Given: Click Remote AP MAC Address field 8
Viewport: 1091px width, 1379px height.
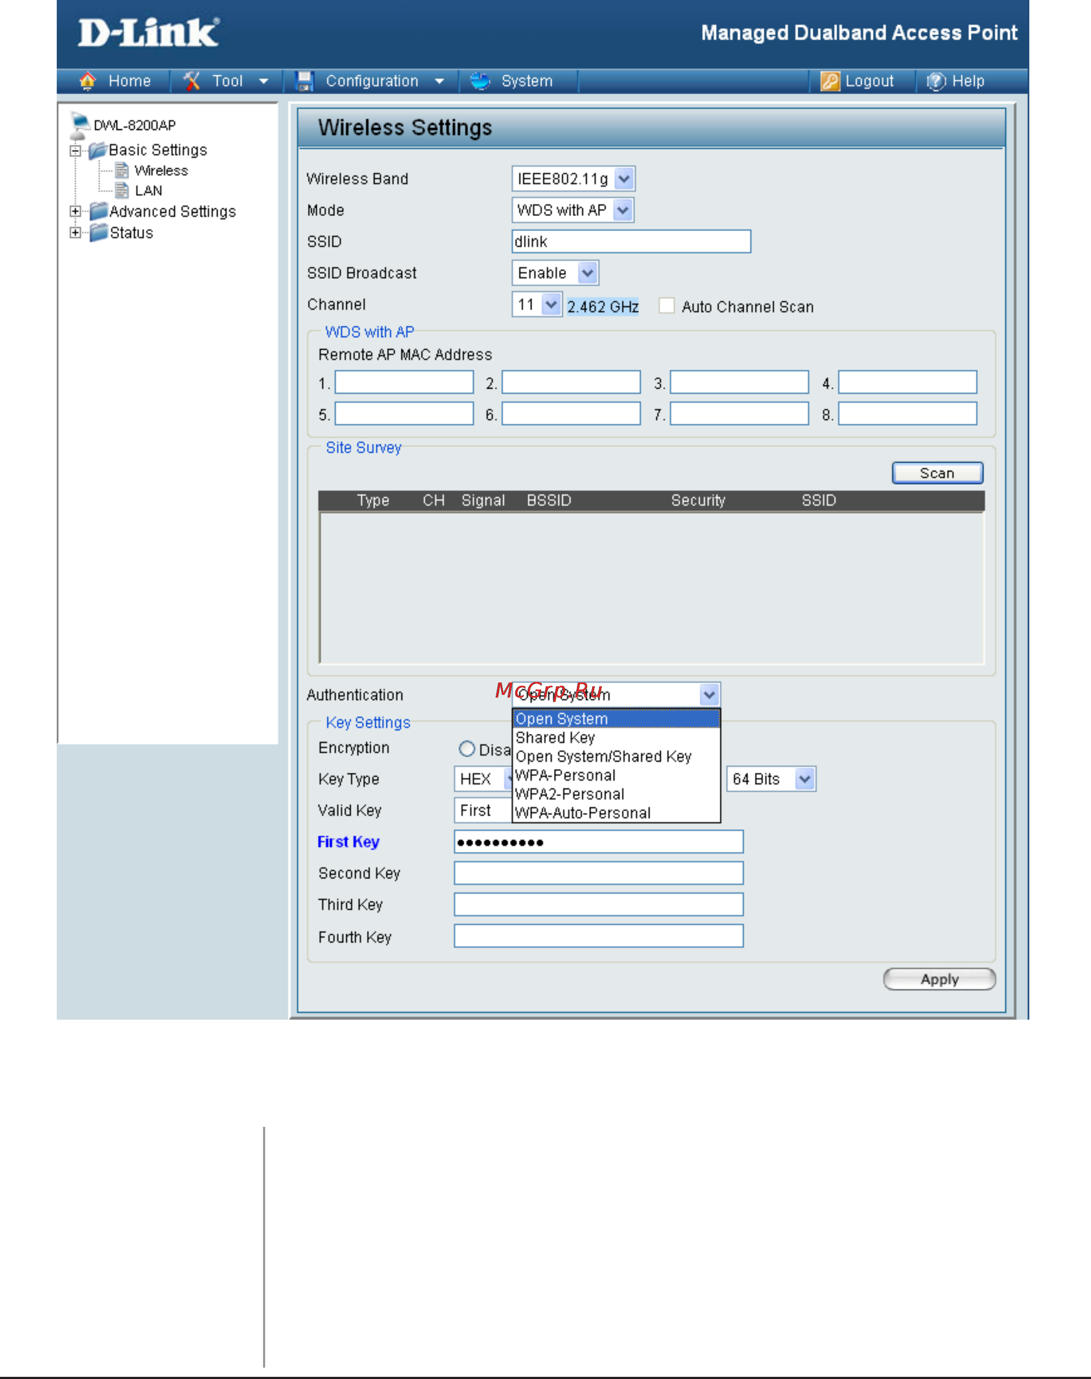Looking at the screenshot, I should pos(908,414).
